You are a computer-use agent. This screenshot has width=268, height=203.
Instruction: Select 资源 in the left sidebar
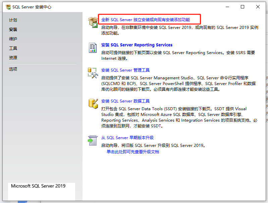coord(13,58)
